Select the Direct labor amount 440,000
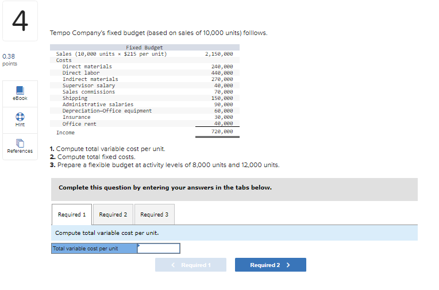The width and height of the screenshot is (439, 290). 222,73
